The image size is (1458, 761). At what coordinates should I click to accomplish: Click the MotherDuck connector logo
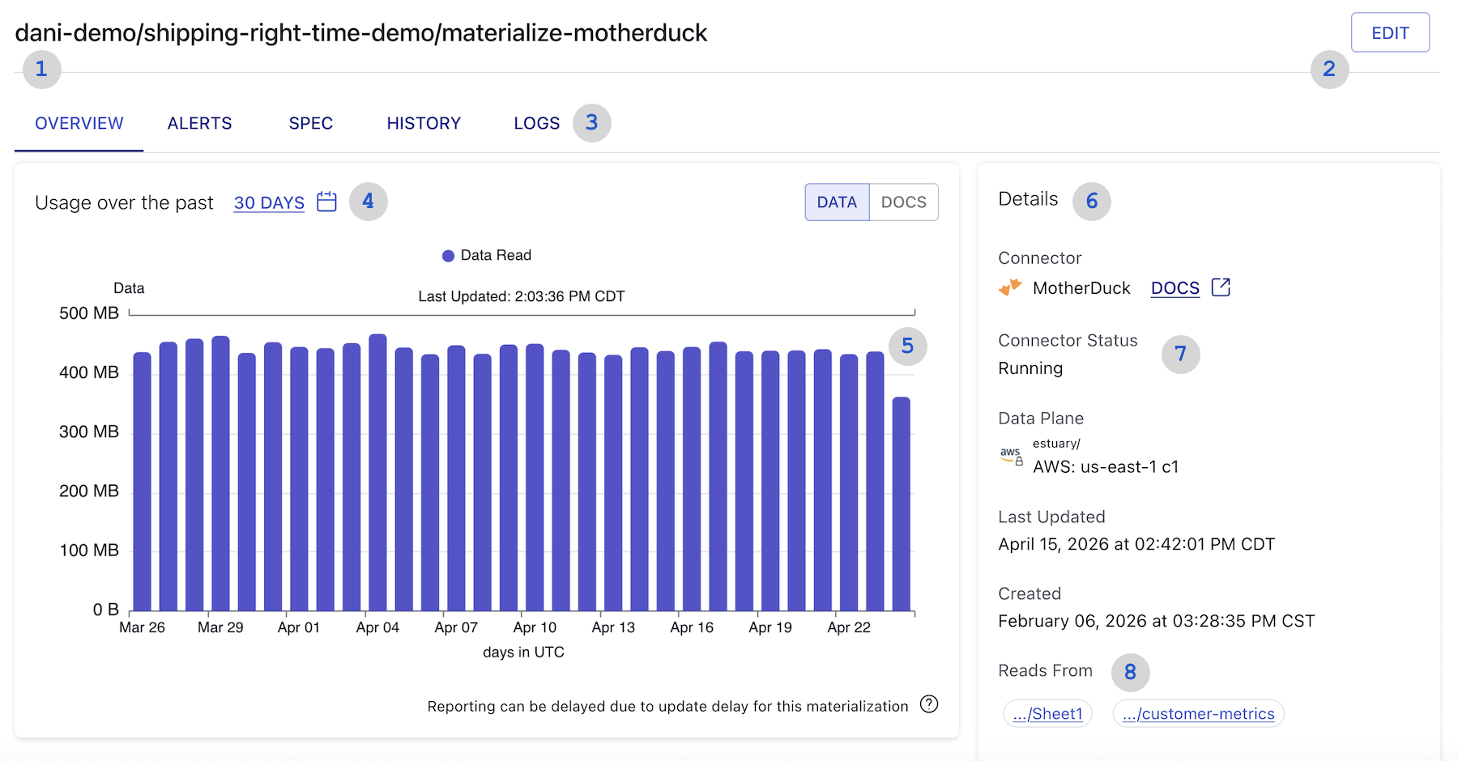point(1010,287)
